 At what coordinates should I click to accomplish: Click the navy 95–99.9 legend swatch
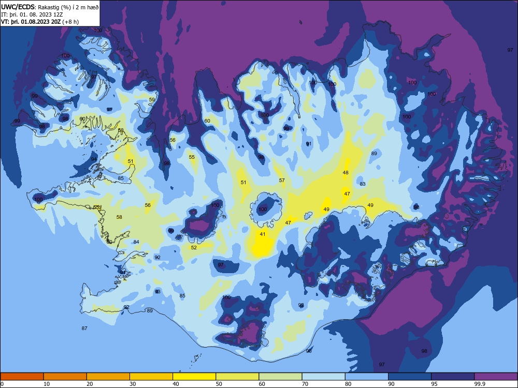(x=453, y=377)
